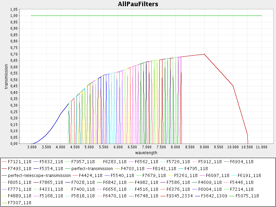Click the F5075_118 legend entry

[x=246, y=196]
